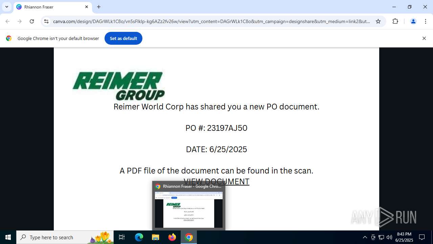
Task: Restore down the Chrome window
Action: (x=410, y=7)
